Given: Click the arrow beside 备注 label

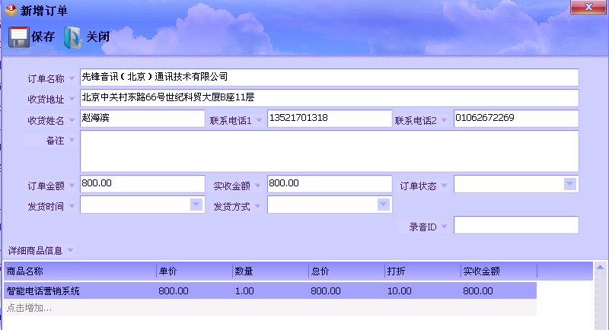Looking at the screenshot, I should [x=72, y=140].
